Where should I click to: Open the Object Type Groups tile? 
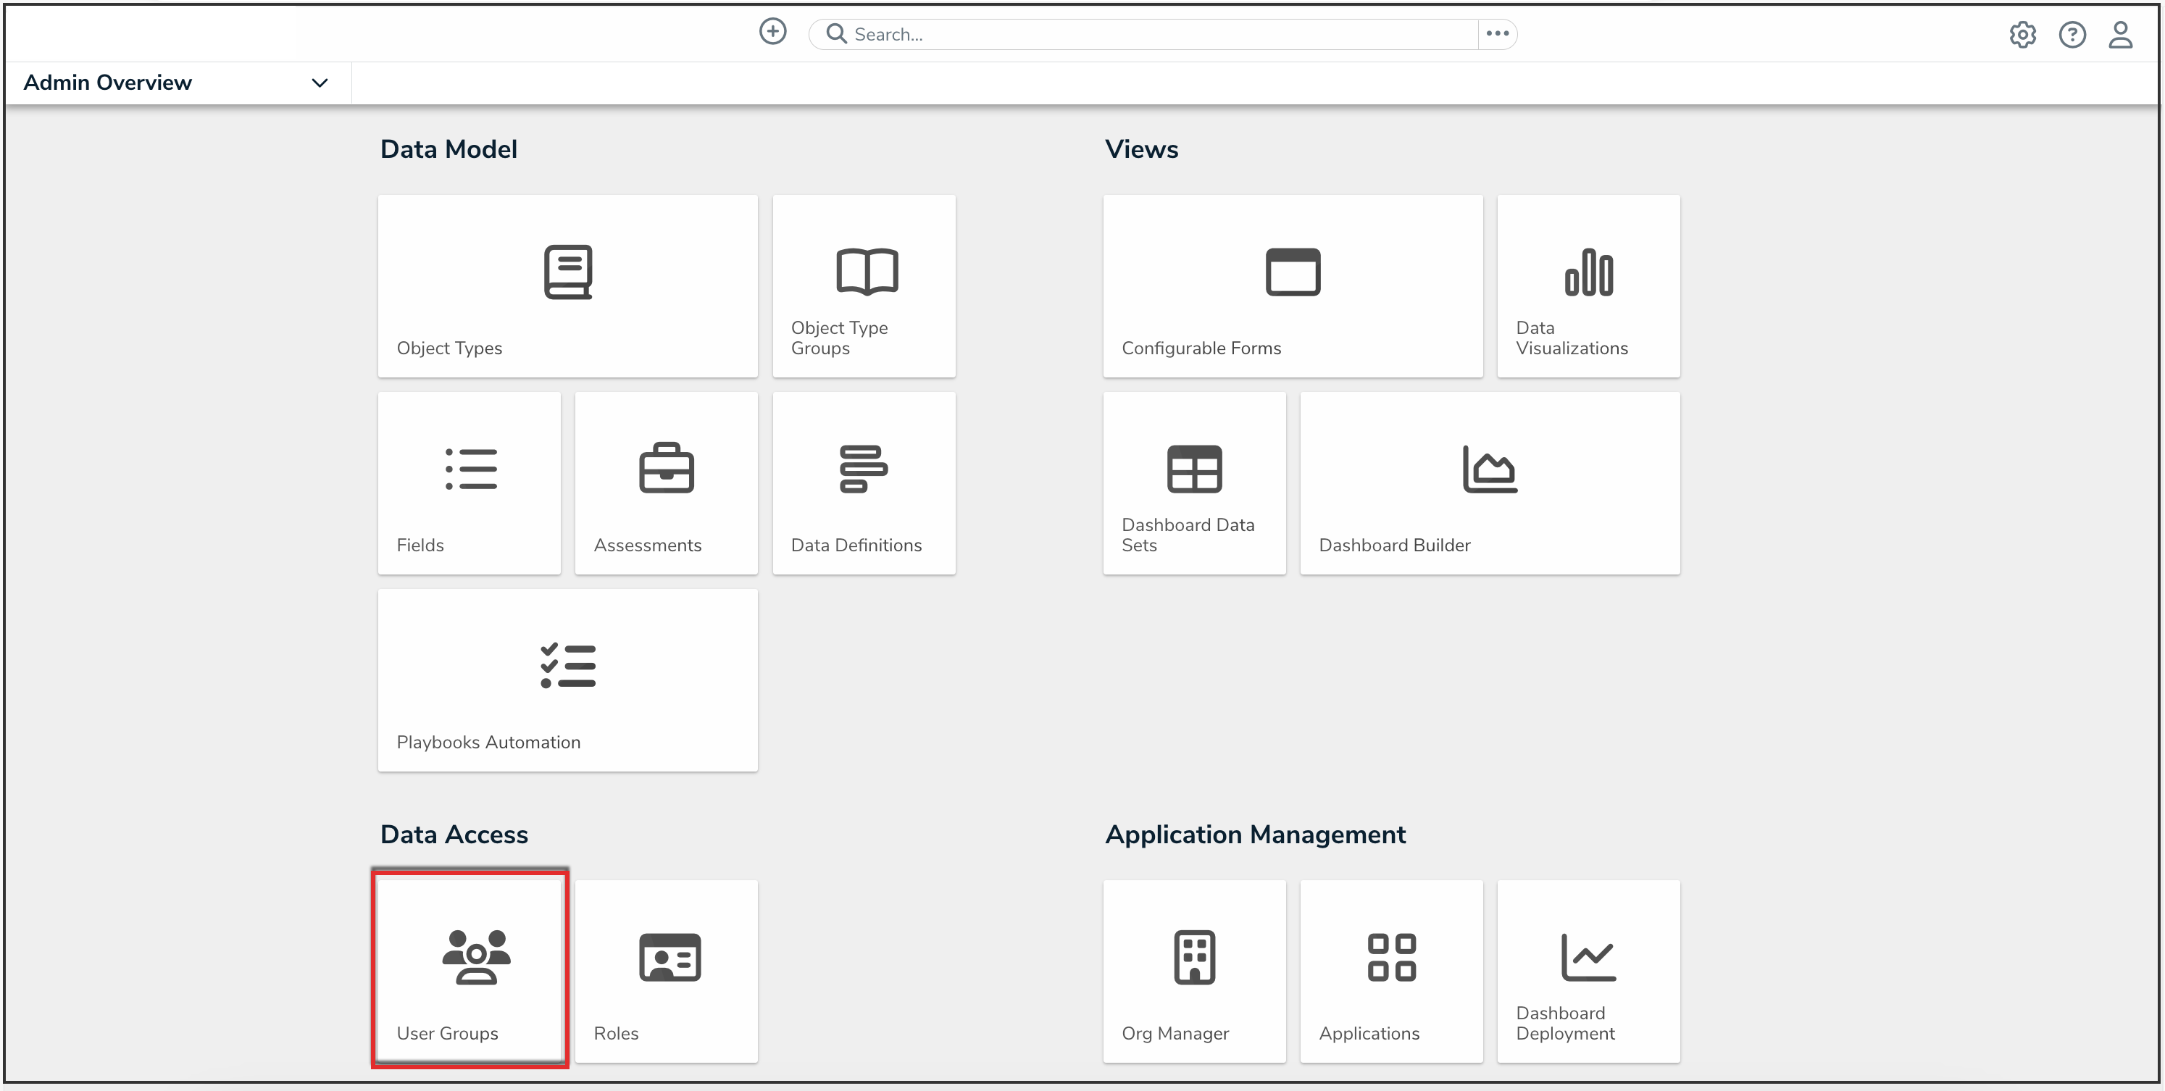point(863,285)
